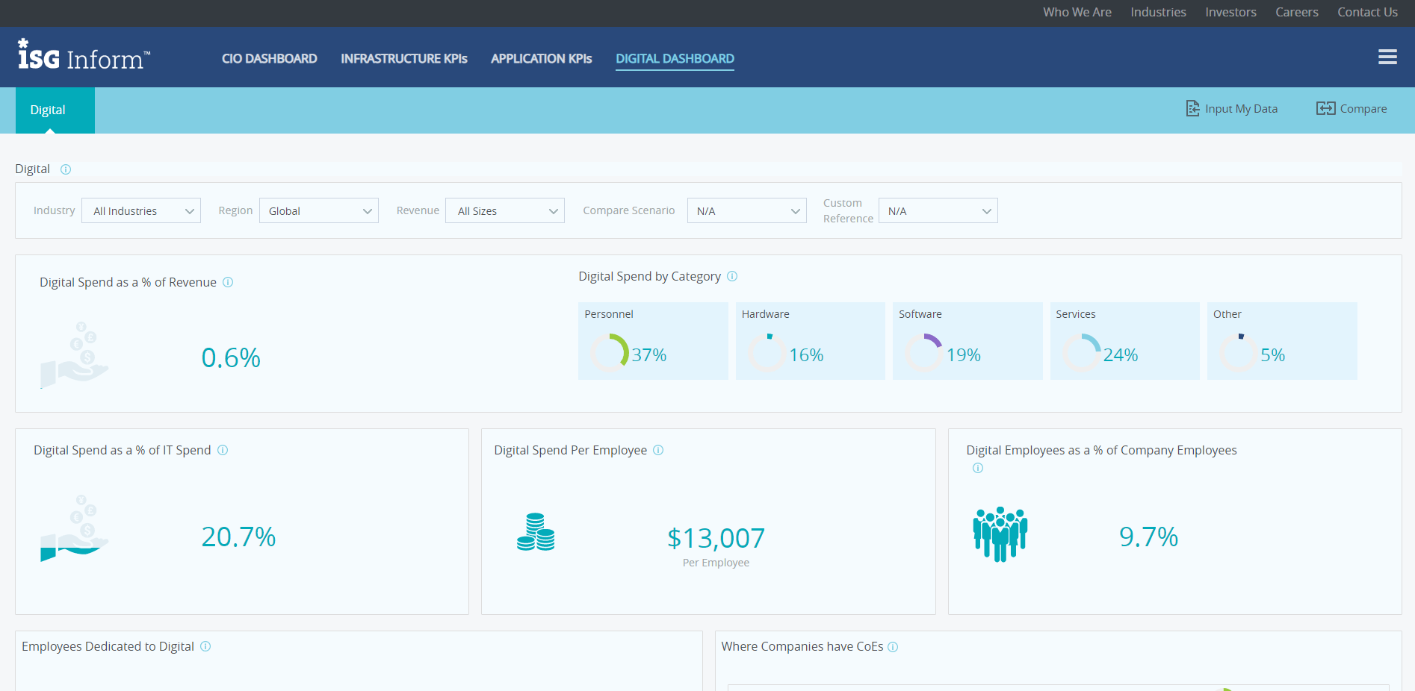Screen dimensions: 1415x691
Task: Click info icon beside Employees Dedicated to Digital
Action: (205, 646)
